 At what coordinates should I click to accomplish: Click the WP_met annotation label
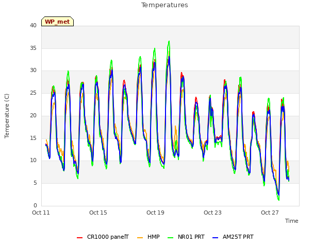pyautogui.click(x=57, y=22)
